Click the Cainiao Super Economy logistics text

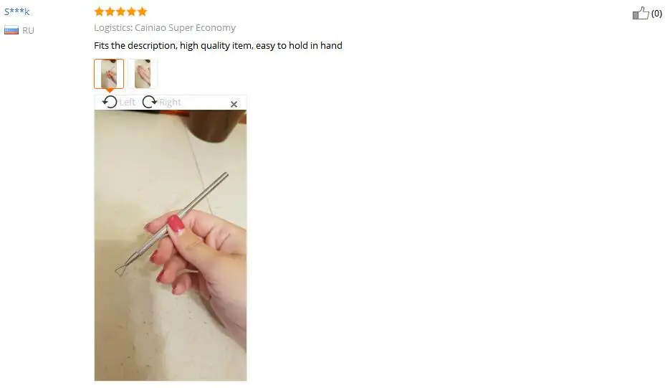(x=185, y=28)
